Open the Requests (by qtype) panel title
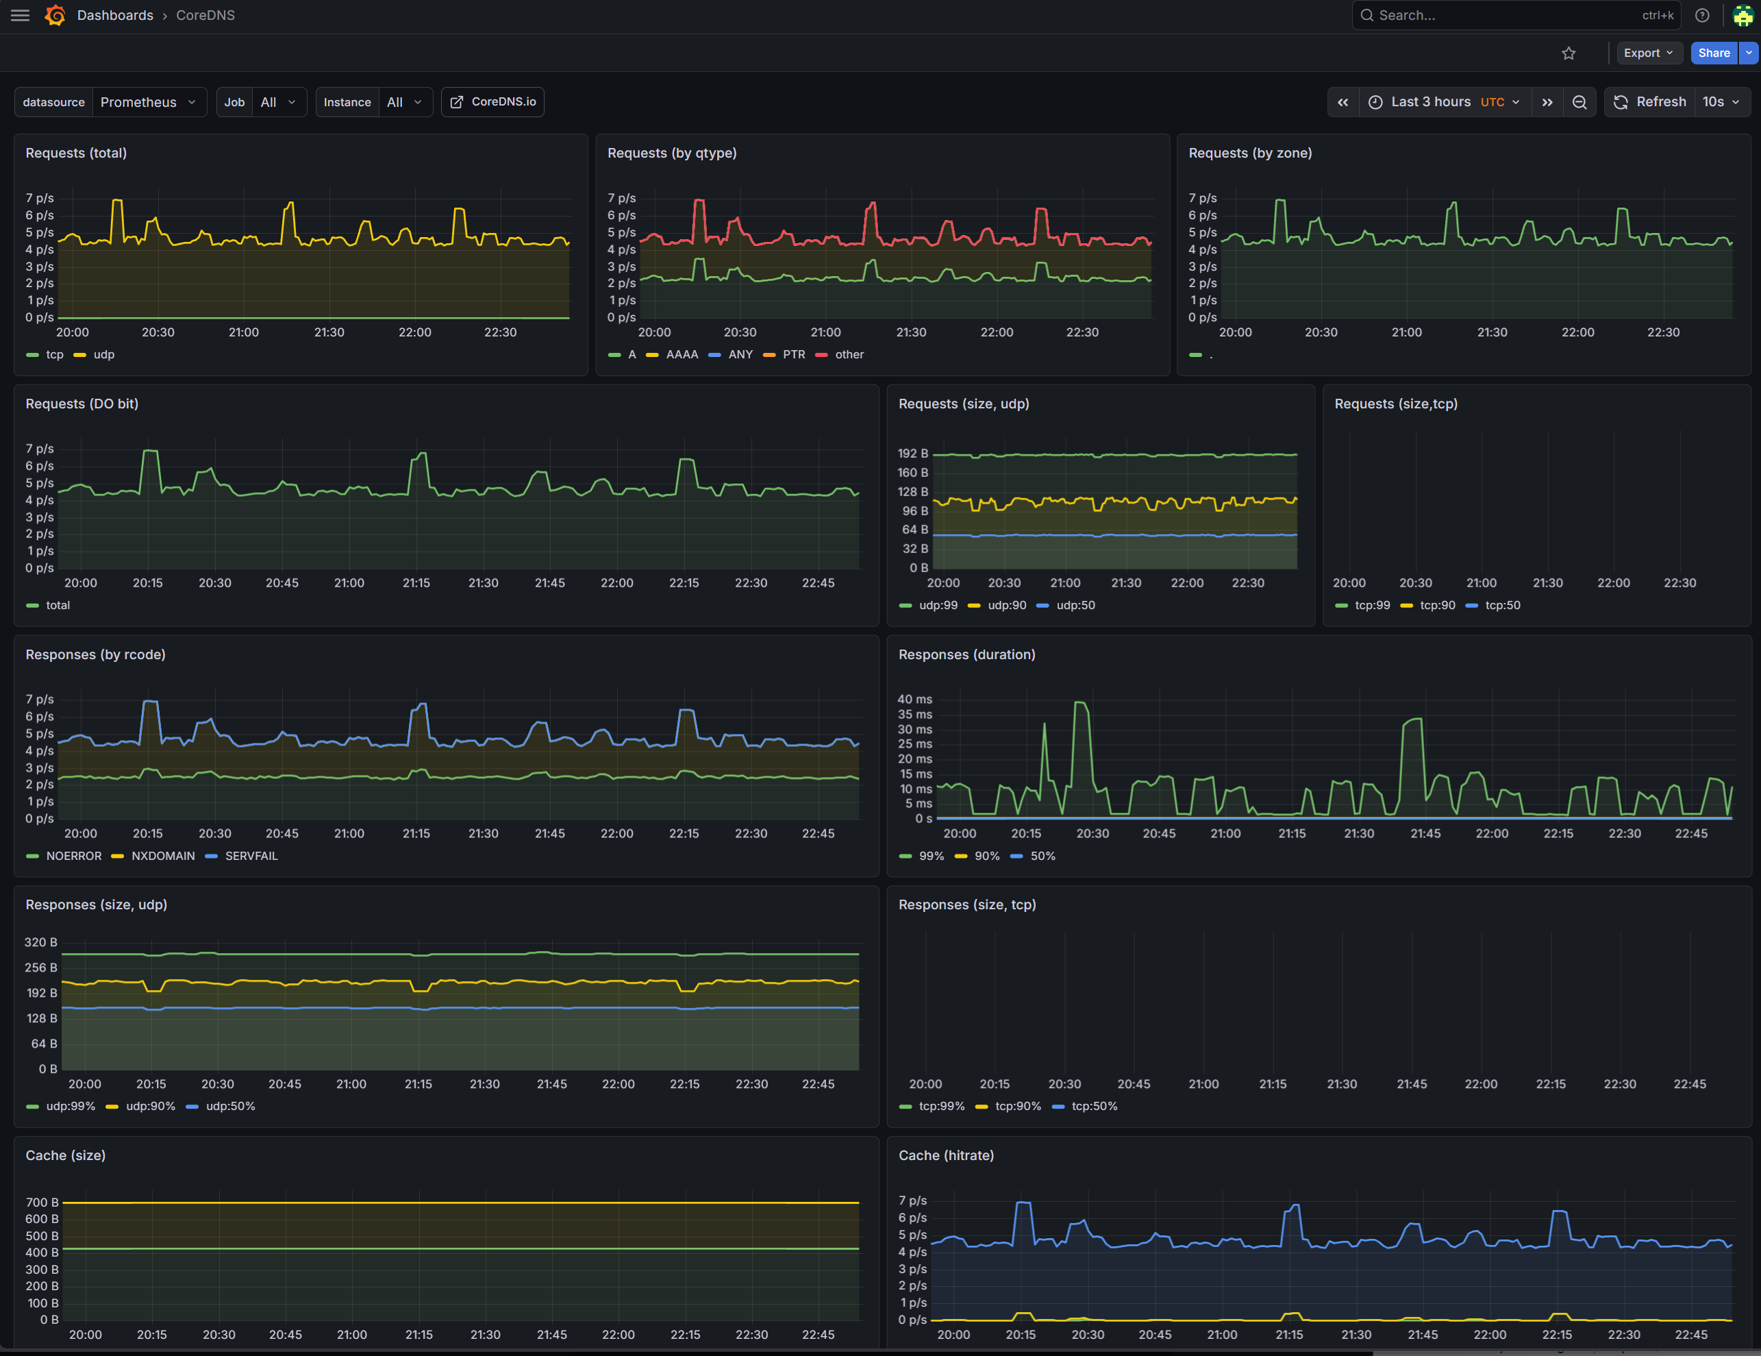 pyautogui.click(x=672, y=153)
